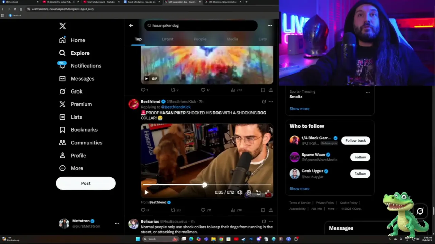Click the taskbar Search box
The height and width of the screenshot is (244, 435).
pos(160,239)
